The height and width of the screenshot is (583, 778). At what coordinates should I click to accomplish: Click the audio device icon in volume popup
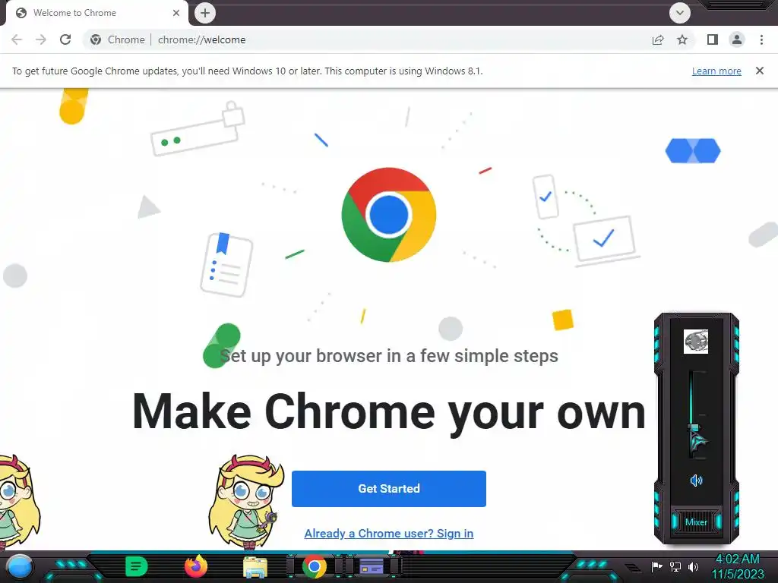point(696,342)
